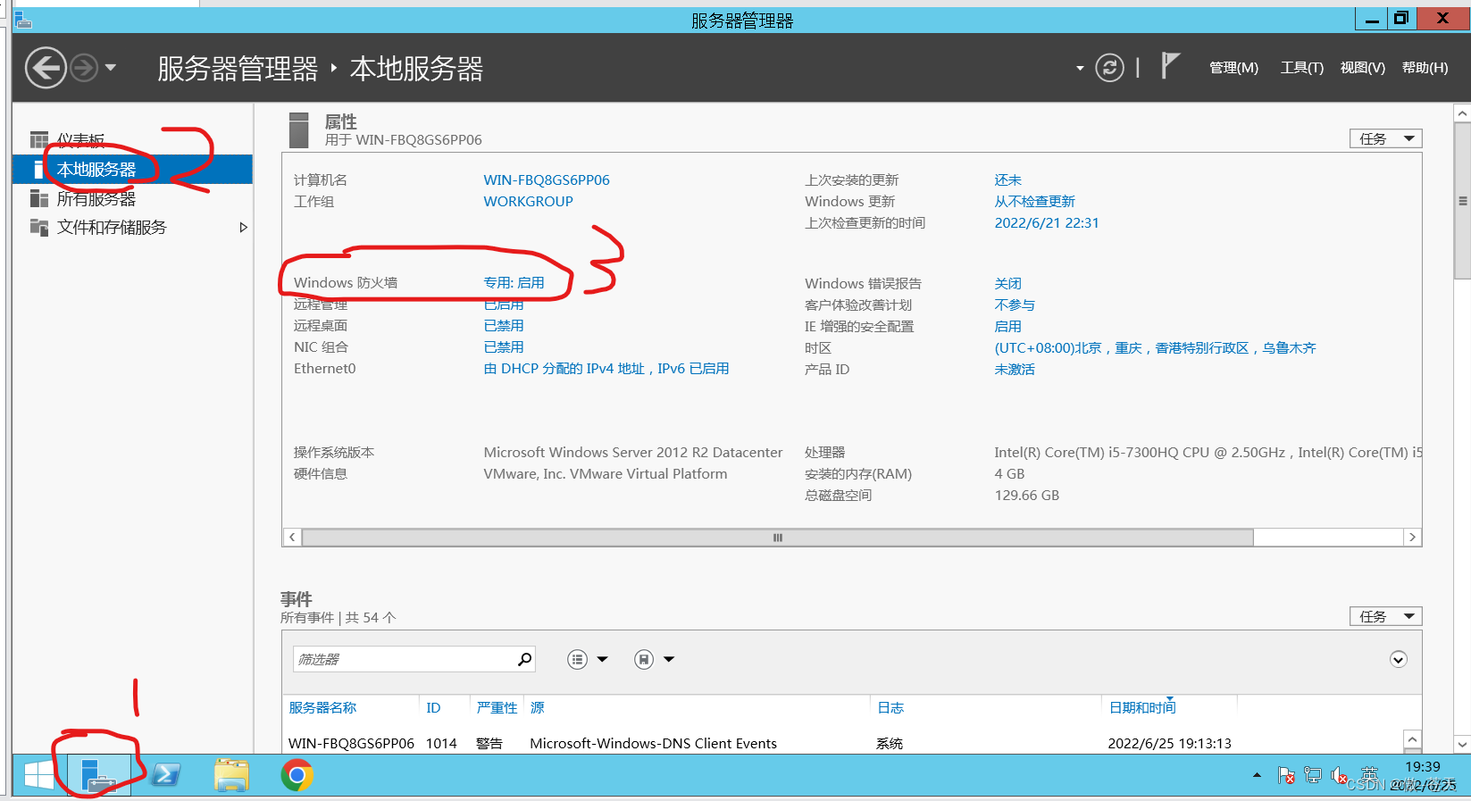Open the 工具(T) menu
Viewport: 1471px width, 801px height.
click(x=1302, y=68)
